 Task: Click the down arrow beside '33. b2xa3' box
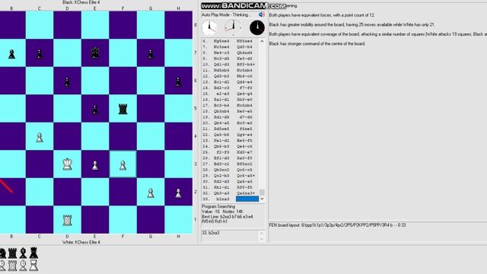tap(262, 239)
